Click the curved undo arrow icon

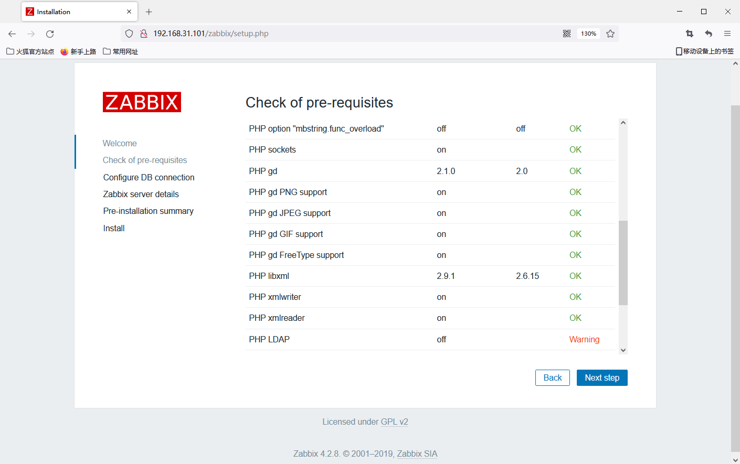708,33
